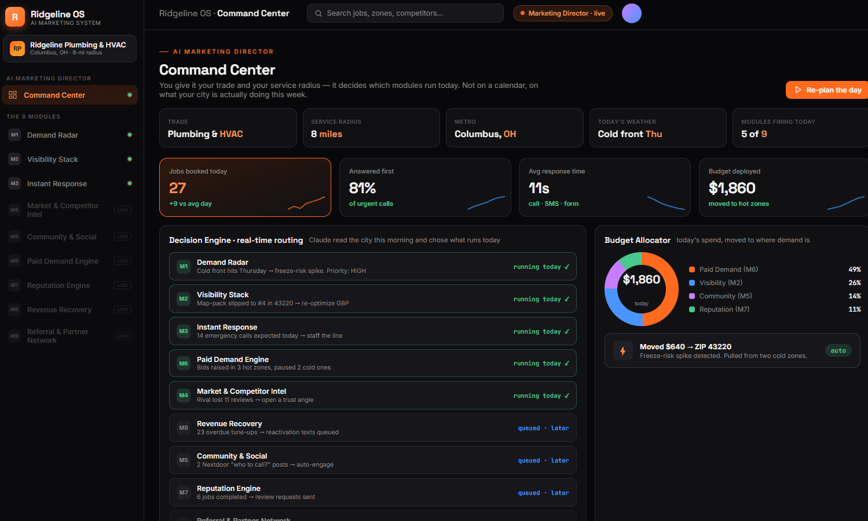
Task: Click the M5 badge in the Community & Social routing row
Action: tap(184, 460)
